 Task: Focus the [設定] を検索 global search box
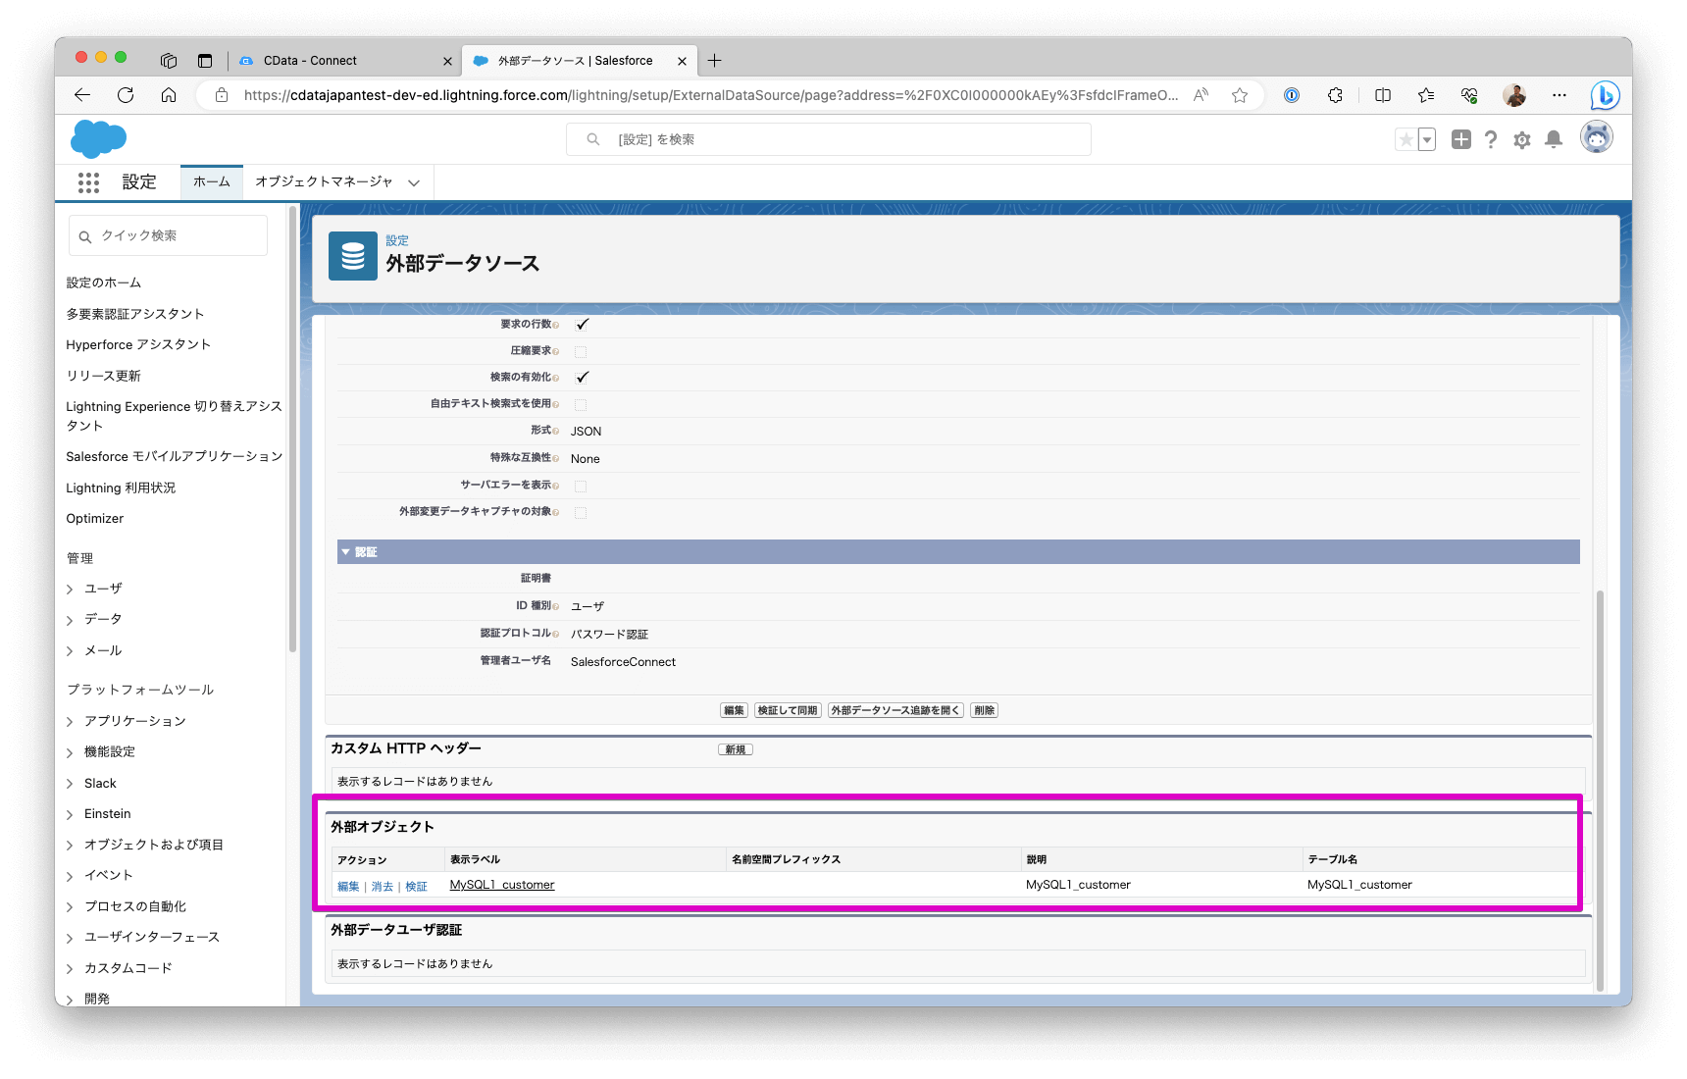click(x=829, y=139)
